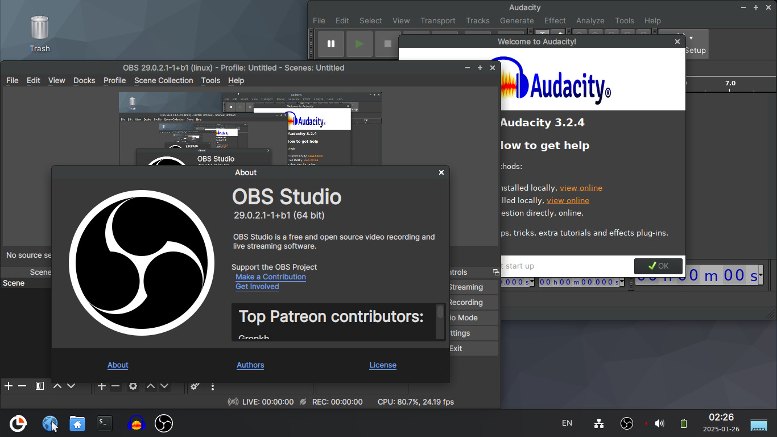Pause playback in Audacity

(330, 44)
